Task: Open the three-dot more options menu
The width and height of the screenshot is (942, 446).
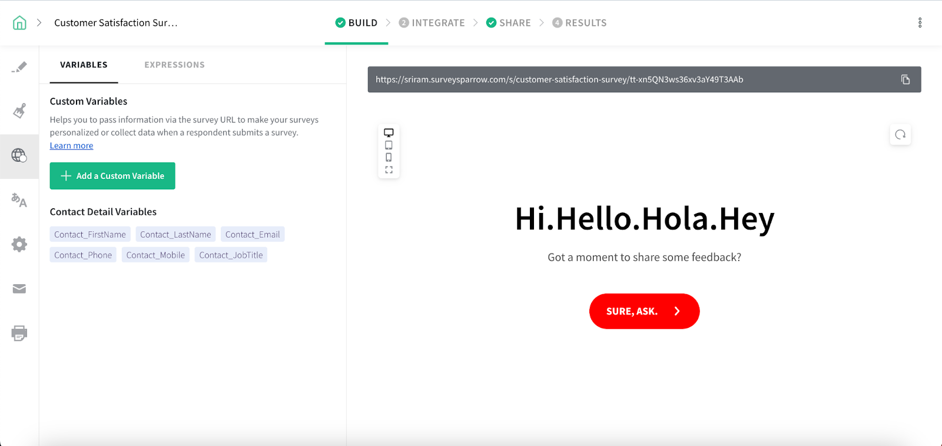Action: click(x=920, y=23)
